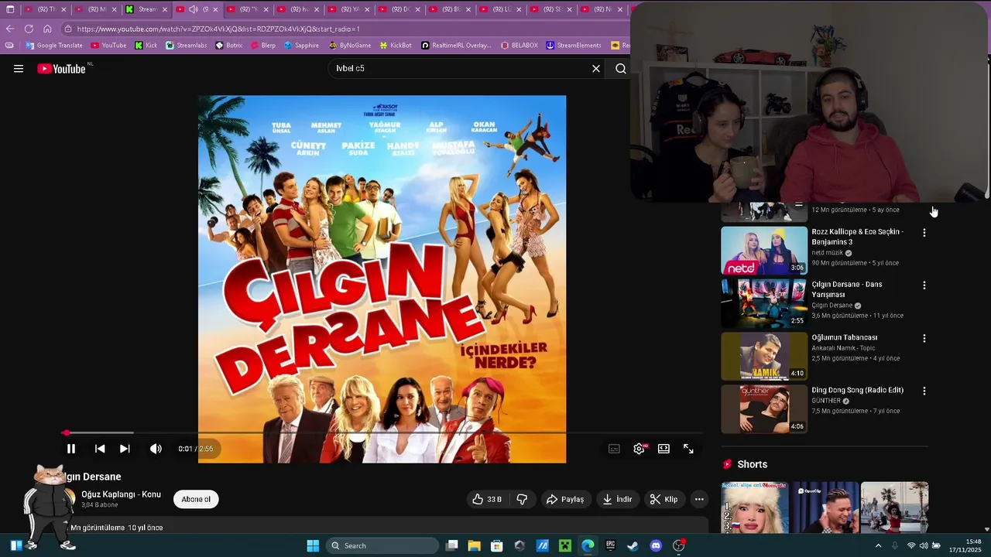Screen dimensions: 991x557
Task: Open the Oğuz Kaplangı - Konu channel
Action: pyautogui.click(x=121, y=494)
